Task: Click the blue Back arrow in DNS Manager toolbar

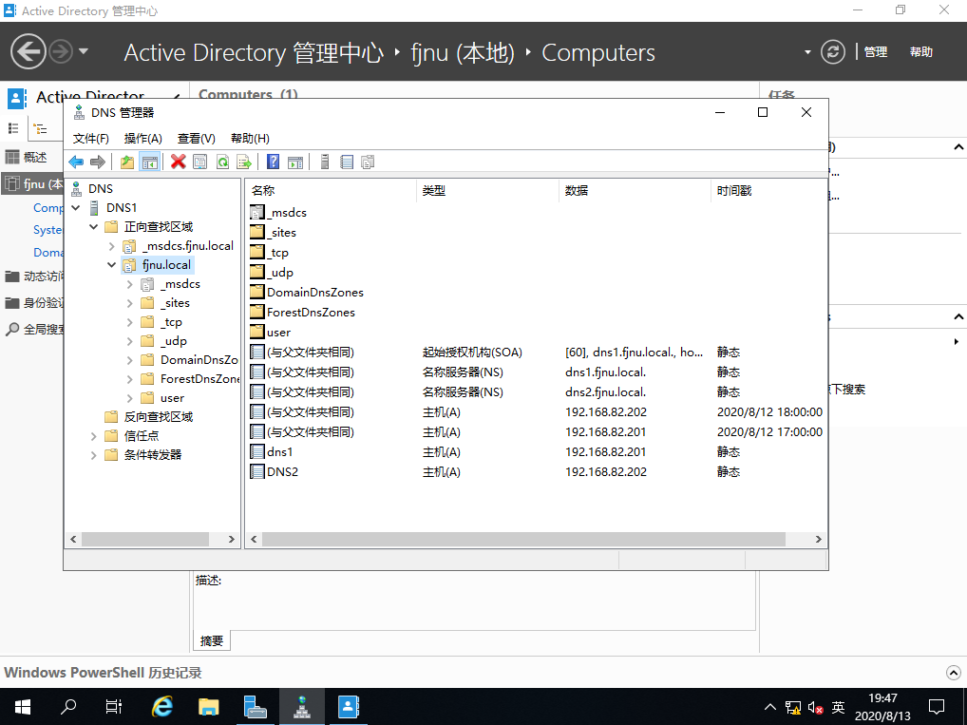Action: coord(76,162)
